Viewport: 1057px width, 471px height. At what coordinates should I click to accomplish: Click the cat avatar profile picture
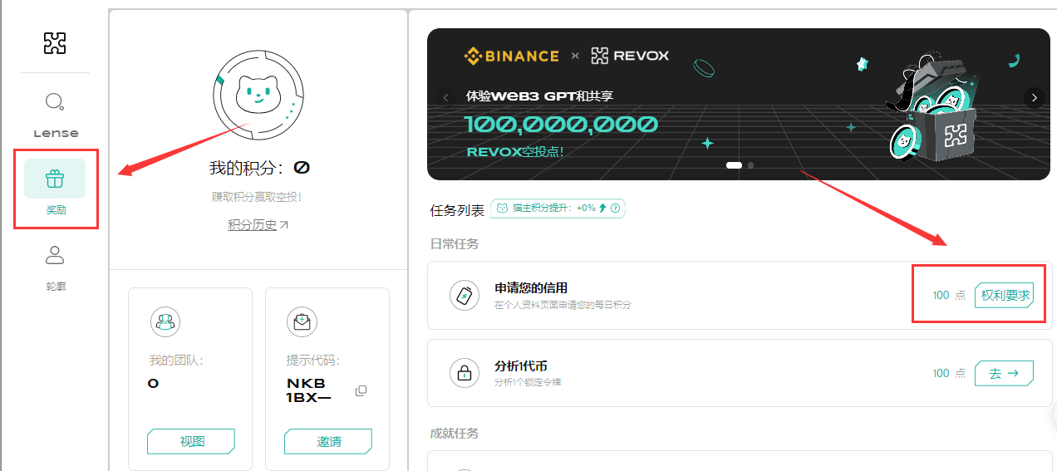click(x=258, y=96)
